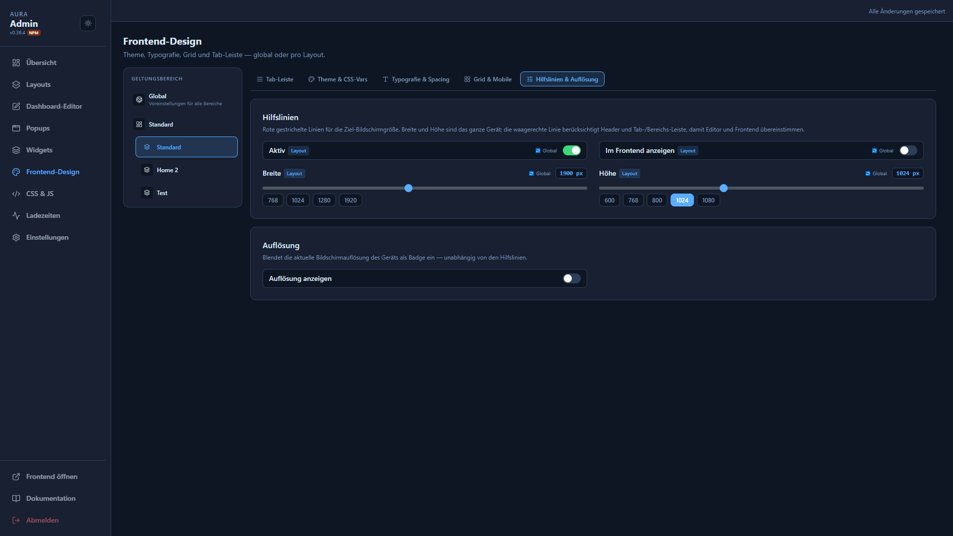This screenshot has height=536, width=953.
Task: Select the Test layout scope
Action: [x=187, y=193]
